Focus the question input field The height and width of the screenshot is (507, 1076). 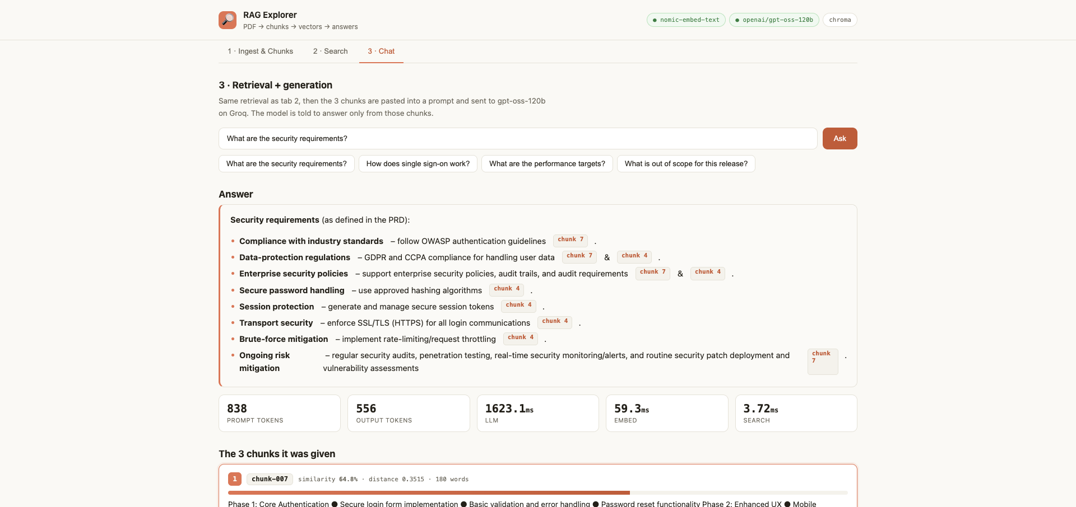point(518,138)
